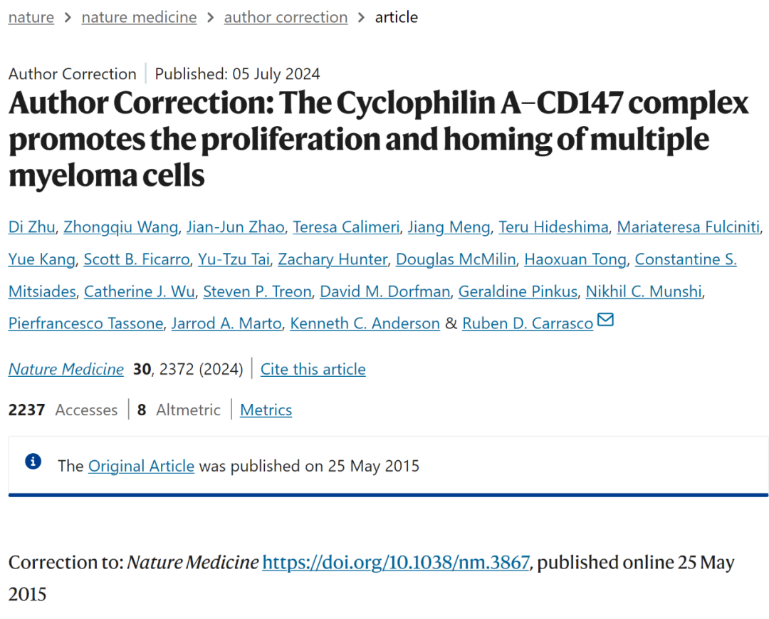The image size is (769, 619).
Task: Click Cite this article
Action: click(x=313, y=369)
